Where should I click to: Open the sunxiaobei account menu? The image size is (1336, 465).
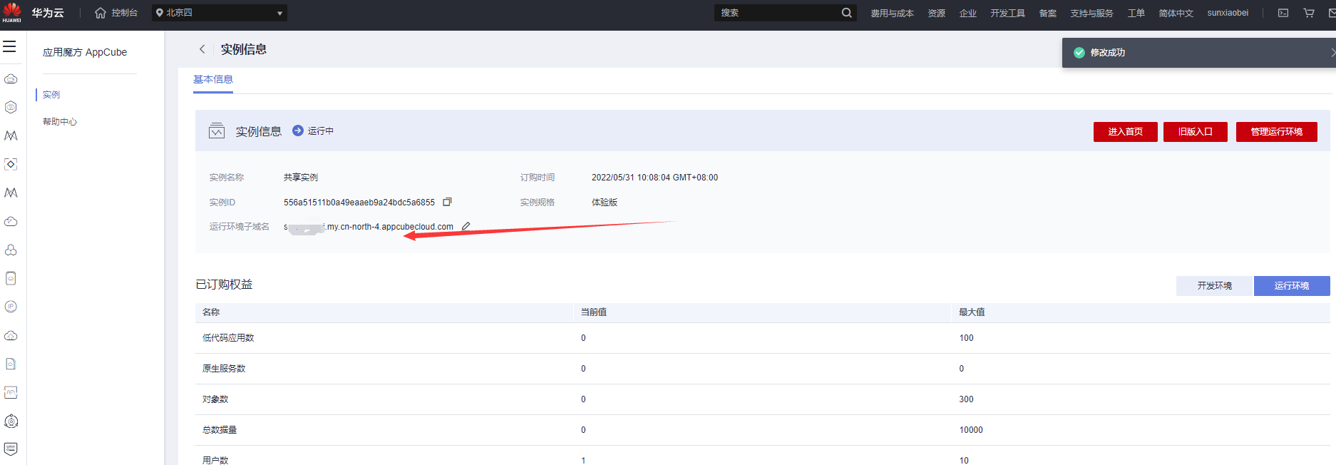(x=1228, y=13)
